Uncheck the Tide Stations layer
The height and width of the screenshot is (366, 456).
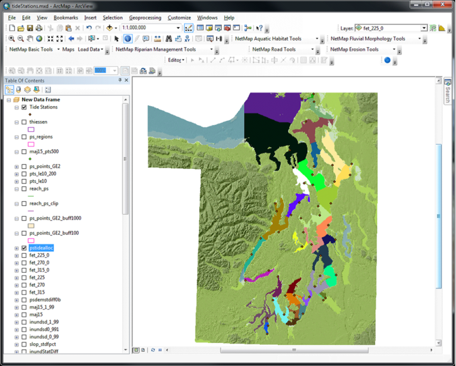tap(24, 107)
